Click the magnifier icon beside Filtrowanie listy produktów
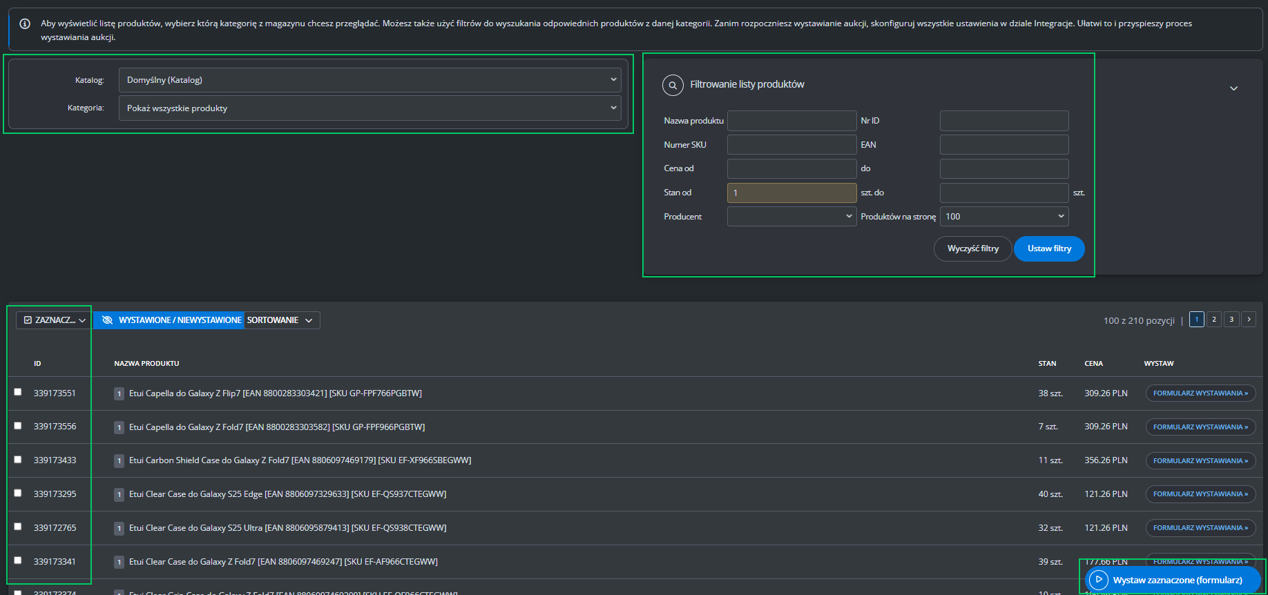The width and height of the screenshot is (1268, 595). click(x=673, y=85)
